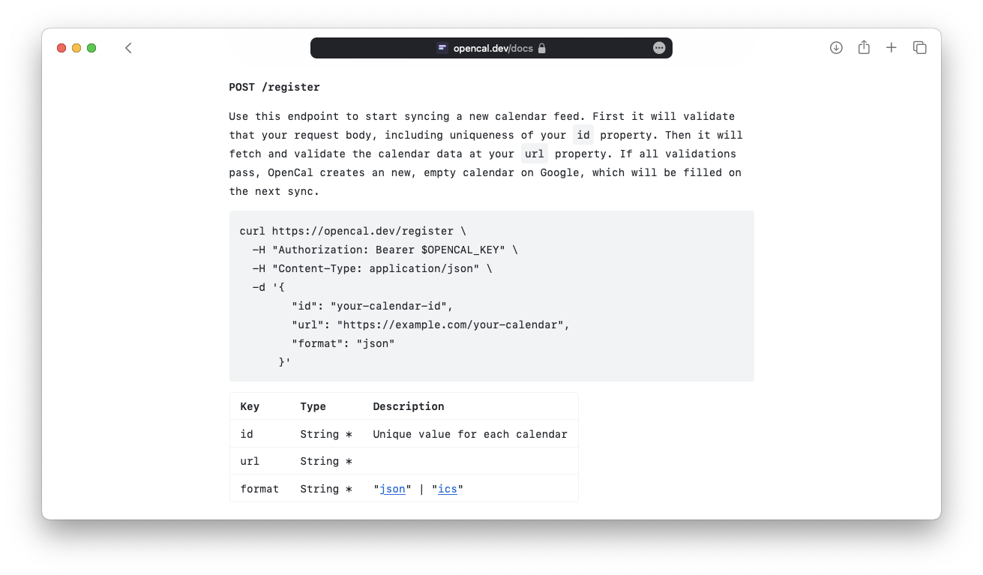Select the "format" row key cell
This screenshot has width=983, height=575.
point(259,489)
